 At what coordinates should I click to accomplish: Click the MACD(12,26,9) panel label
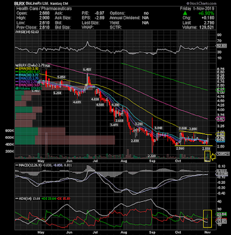[x=29, y=165]
